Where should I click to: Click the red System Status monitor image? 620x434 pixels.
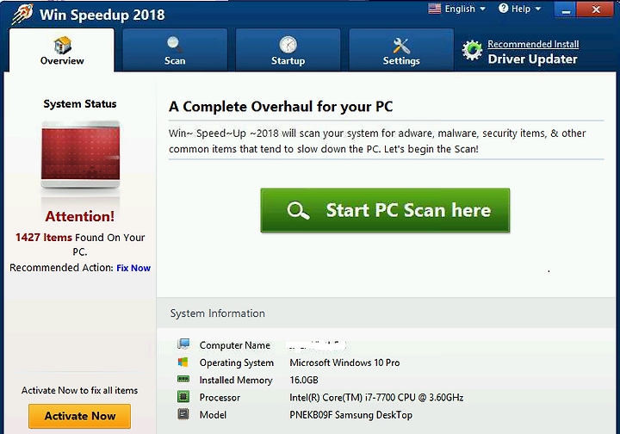tap(80, 154)
